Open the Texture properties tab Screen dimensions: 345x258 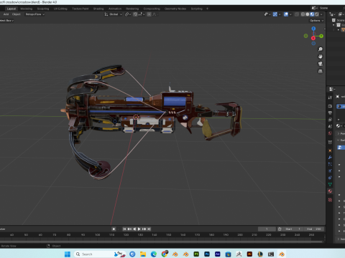coord(330,200)
